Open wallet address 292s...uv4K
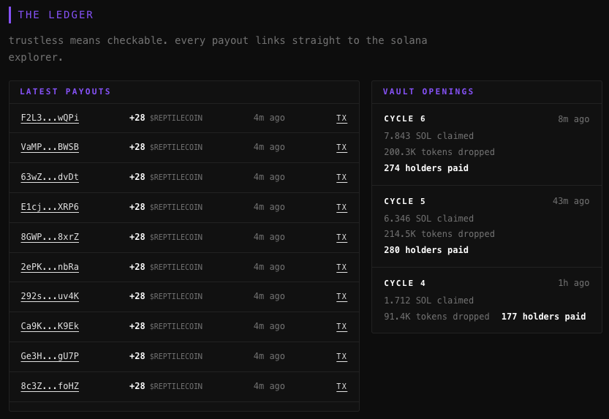Viewport: 609px width, 419px height. click(x=50, y=296)
